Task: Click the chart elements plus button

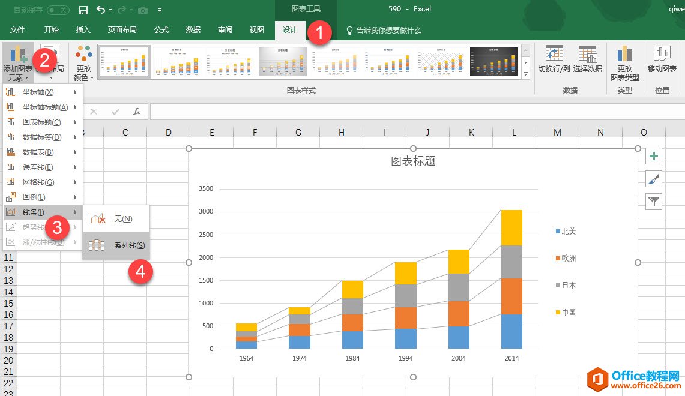Action: tap(654, 157)
